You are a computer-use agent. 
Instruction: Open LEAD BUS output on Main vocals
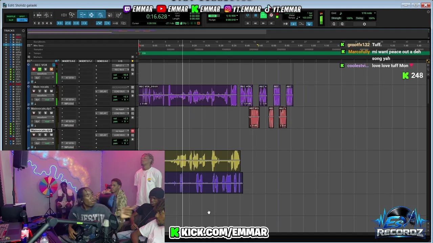(x=120, y=91)
